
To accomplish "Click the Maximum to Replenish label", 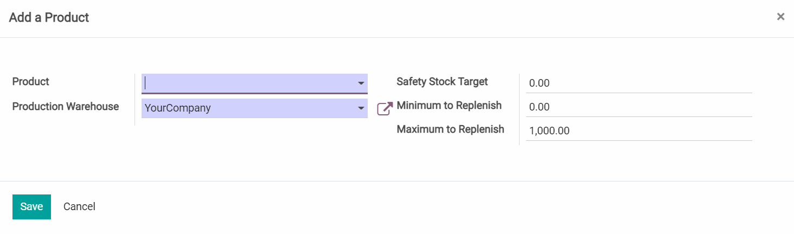I will click(x=450, y=129).
